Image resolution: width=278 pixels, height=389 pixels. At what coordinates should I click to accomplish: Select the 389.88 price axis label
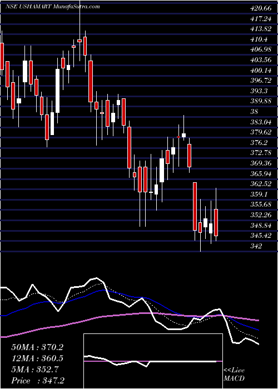point(260,101)
